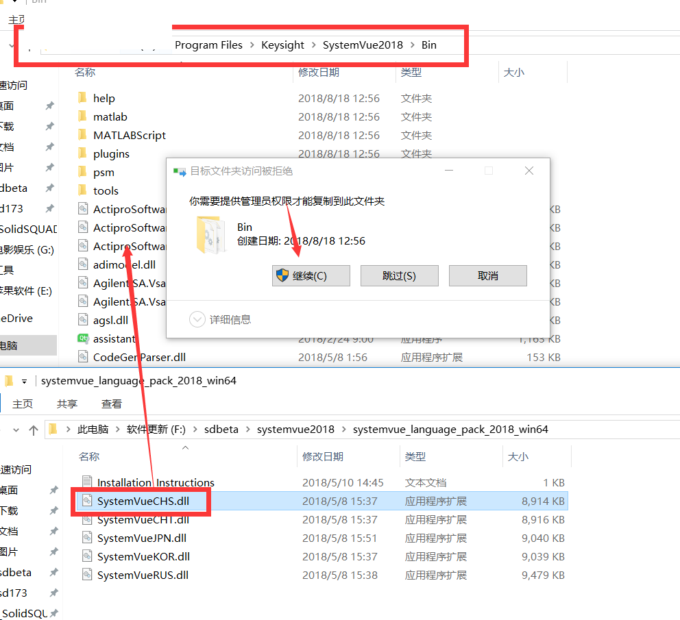This screenshot has height=620, width=680.
Task: Click 软件更新 (F:) in the lower address bar
Action: (x=156, y=430)
